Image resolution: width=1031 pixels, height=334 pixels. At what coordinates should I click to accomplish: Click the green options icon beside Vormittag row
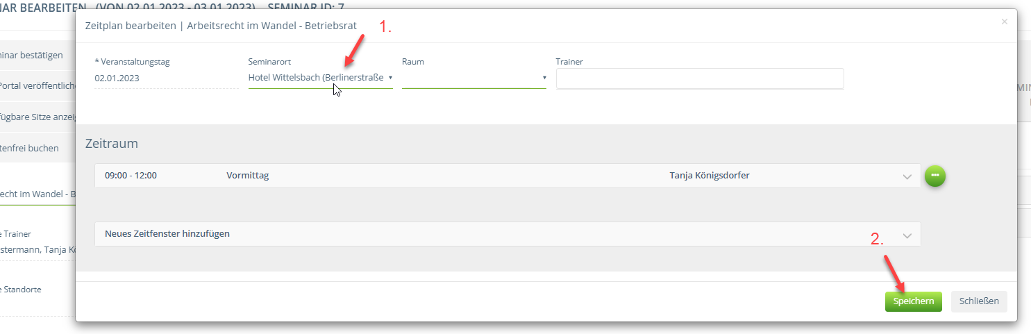934,176
